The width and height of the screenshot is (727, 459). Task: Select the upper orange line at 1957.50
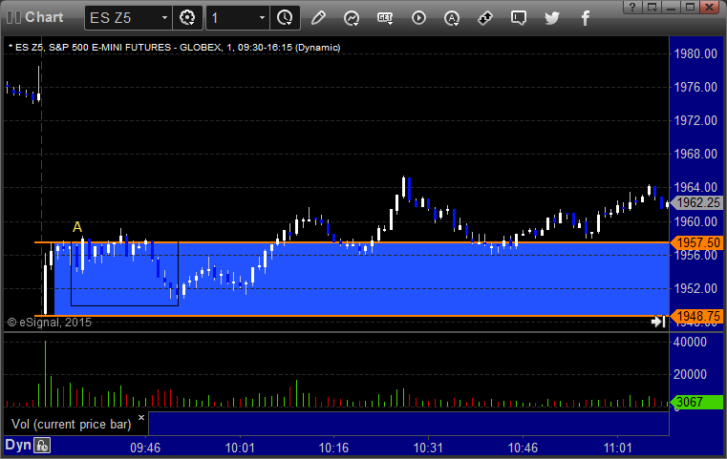pyautogui.click(x=353, y=242)
